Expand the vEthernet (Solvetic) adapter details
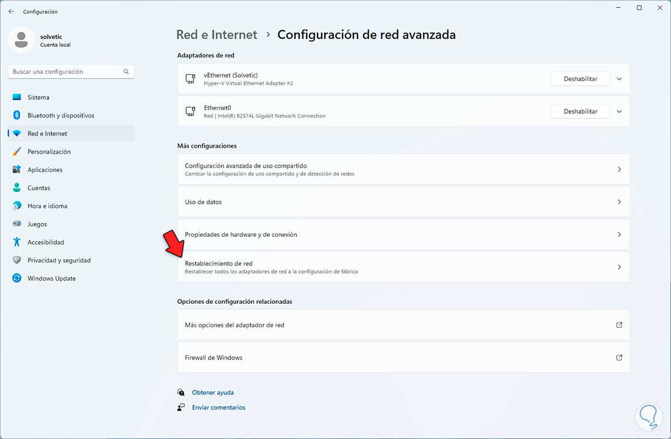The image size is (671, 439). [619, 79]
